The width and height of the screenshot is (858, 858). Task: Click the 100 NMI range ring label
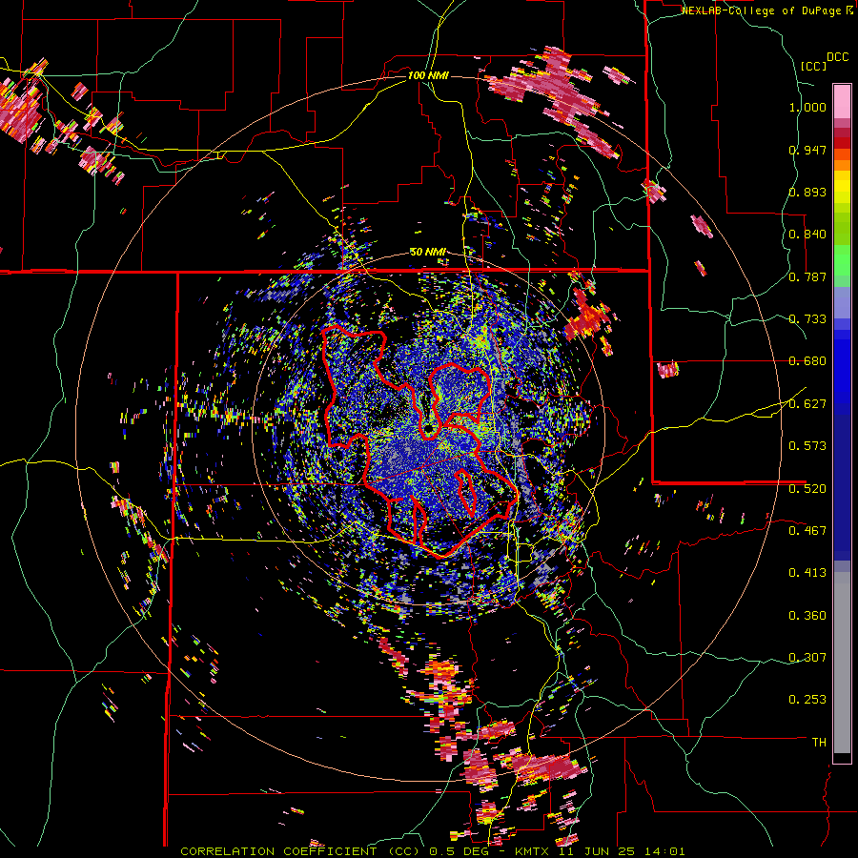point(428,75)
